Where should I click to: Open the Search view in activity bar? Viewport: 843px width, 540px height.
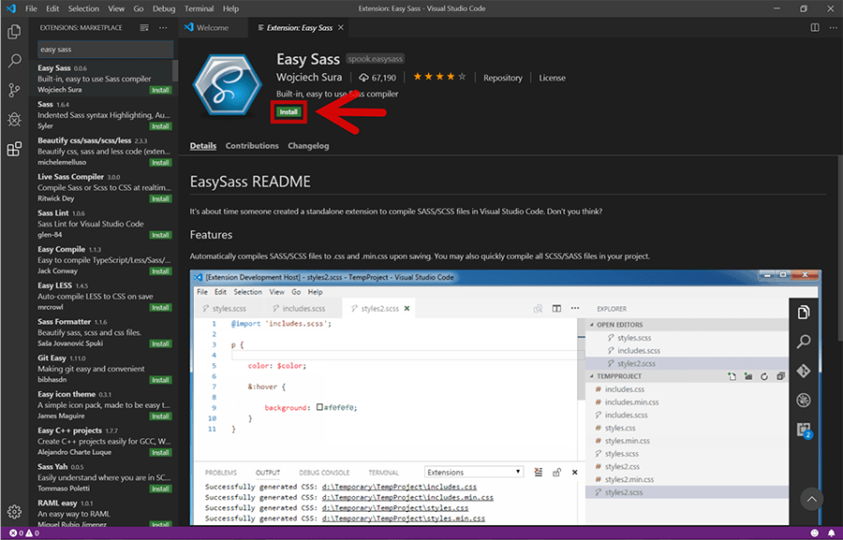(x=14, y=61)
